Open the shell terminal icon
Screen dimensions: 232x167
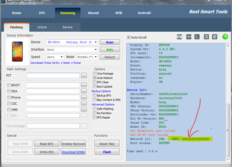tap(197, 37)
